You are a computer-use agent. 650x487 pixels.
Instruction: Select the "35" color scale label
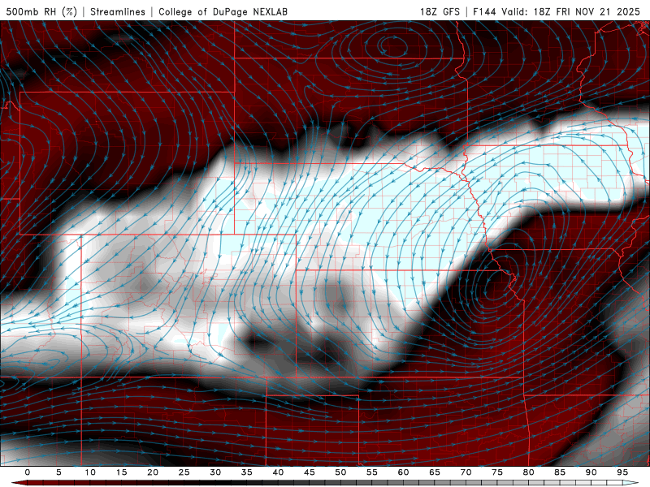(246, 472)
